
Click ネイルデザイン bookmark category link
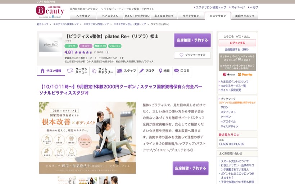(229, 126)
